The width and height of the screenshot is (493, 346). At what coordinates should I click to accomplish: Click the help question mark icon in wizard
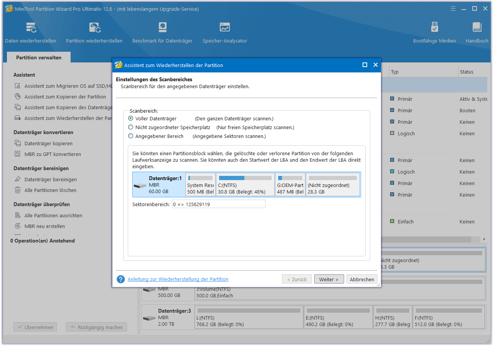point(120,279)
